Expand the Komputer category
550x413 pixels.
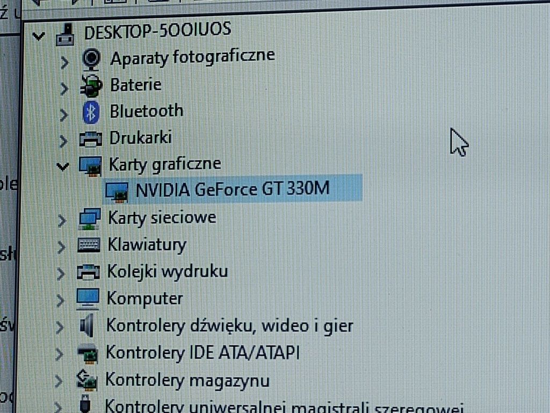60,301
